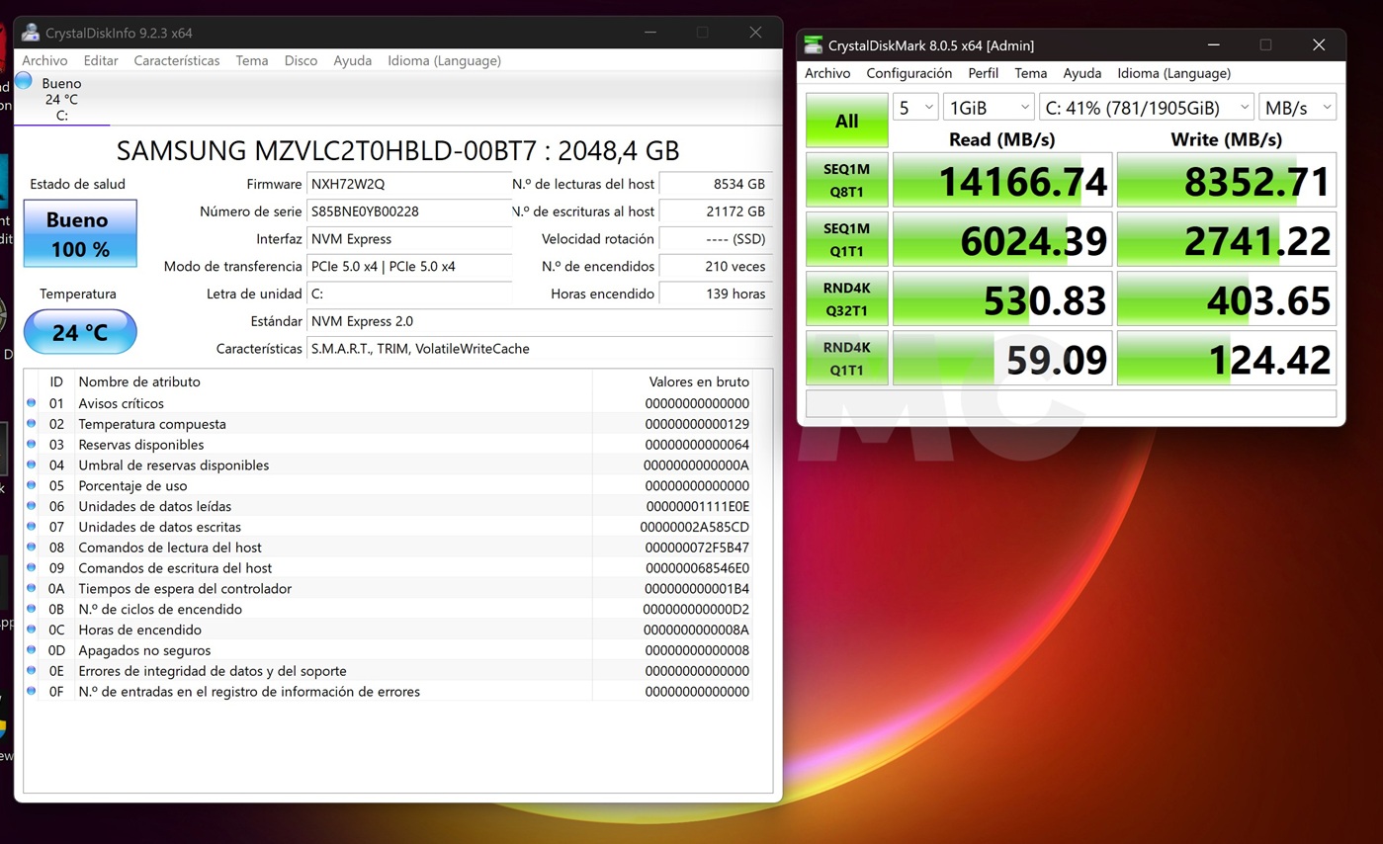The image size is (1383, 844).
Task: Click the blue status dot beside Porcentaje de uso
Action: [x=30, y=485]
